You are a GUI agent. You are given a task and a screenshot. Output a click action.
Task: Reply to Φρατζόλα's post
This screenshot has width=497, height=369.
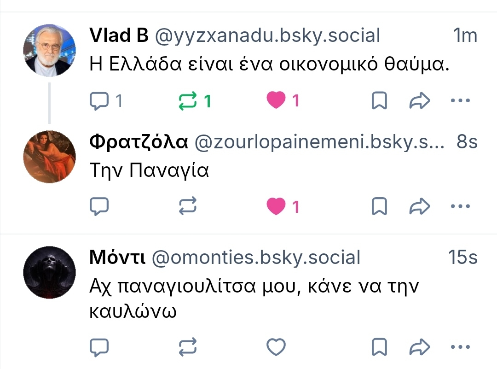pyautogui.click(x=99, y=206)
